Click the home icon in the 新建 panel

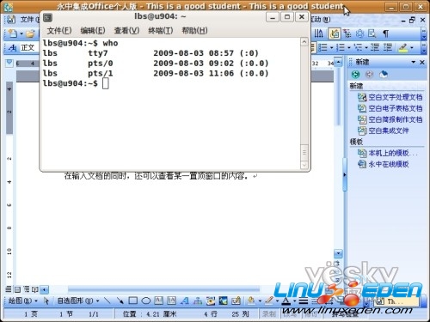pos(384,75)
